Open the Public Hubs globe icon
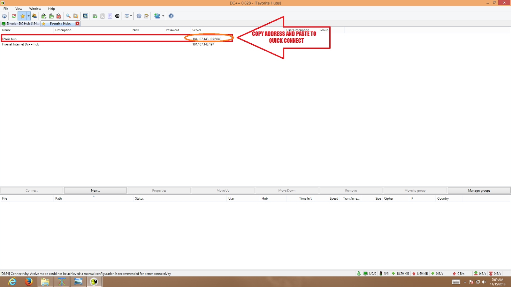 coord(4,16)
